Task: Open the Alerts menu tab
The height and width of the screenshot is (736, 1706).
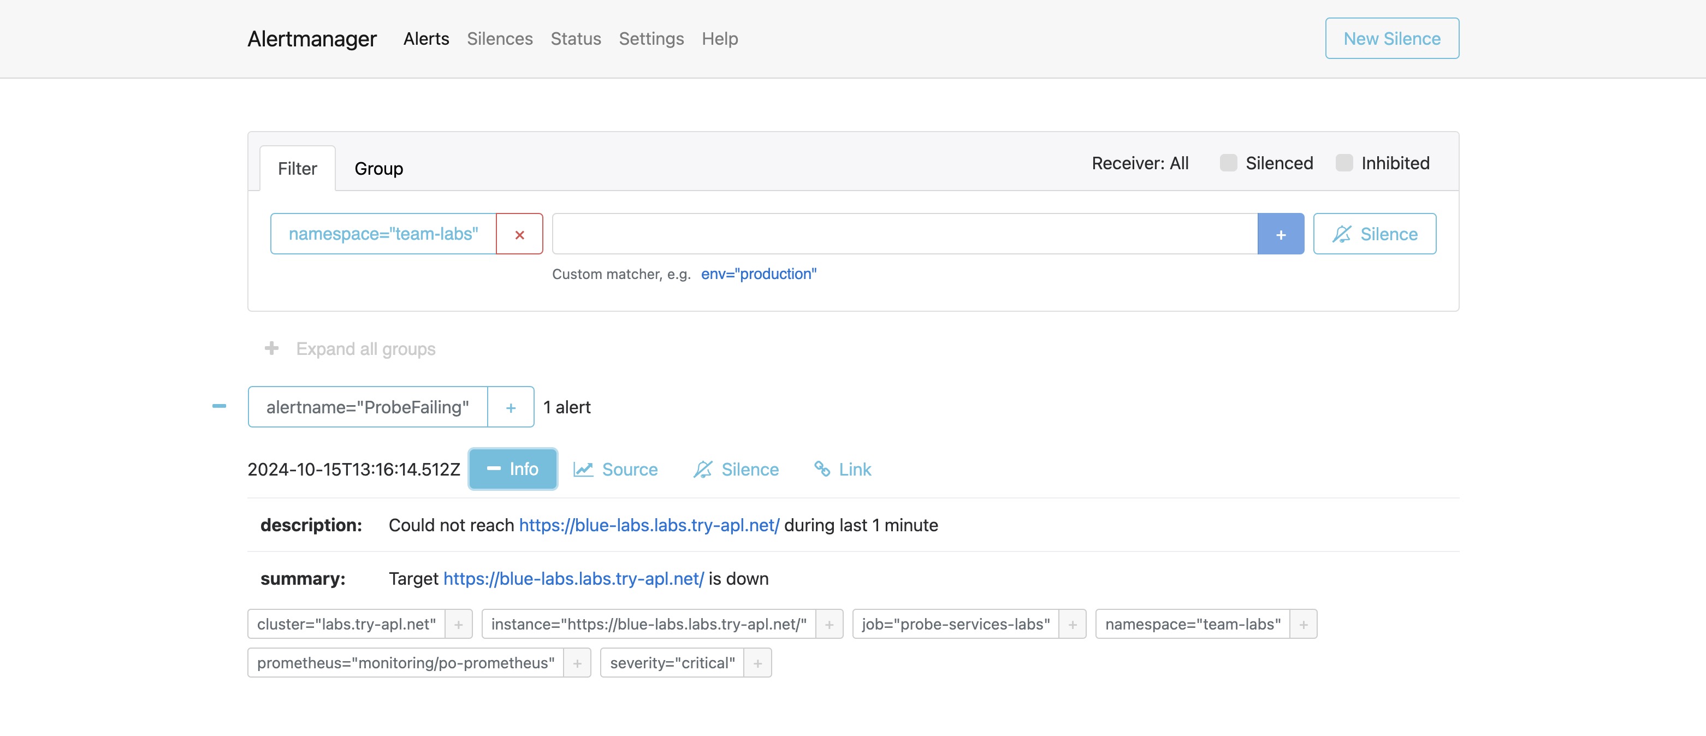Action: tap(425, 37)
